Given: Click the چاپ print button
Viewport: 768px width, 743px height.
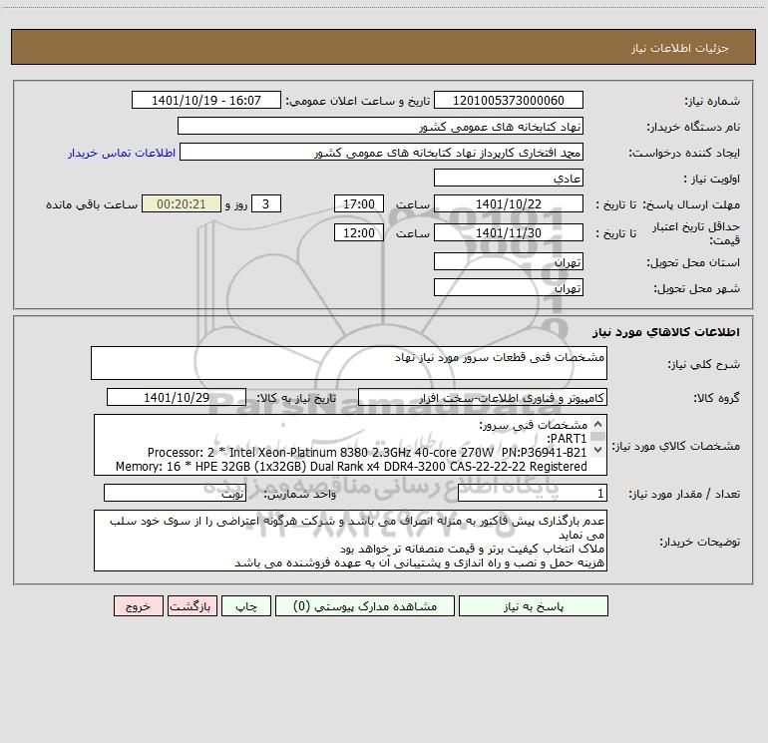Looking at the screenshot, I should point(246,606).
